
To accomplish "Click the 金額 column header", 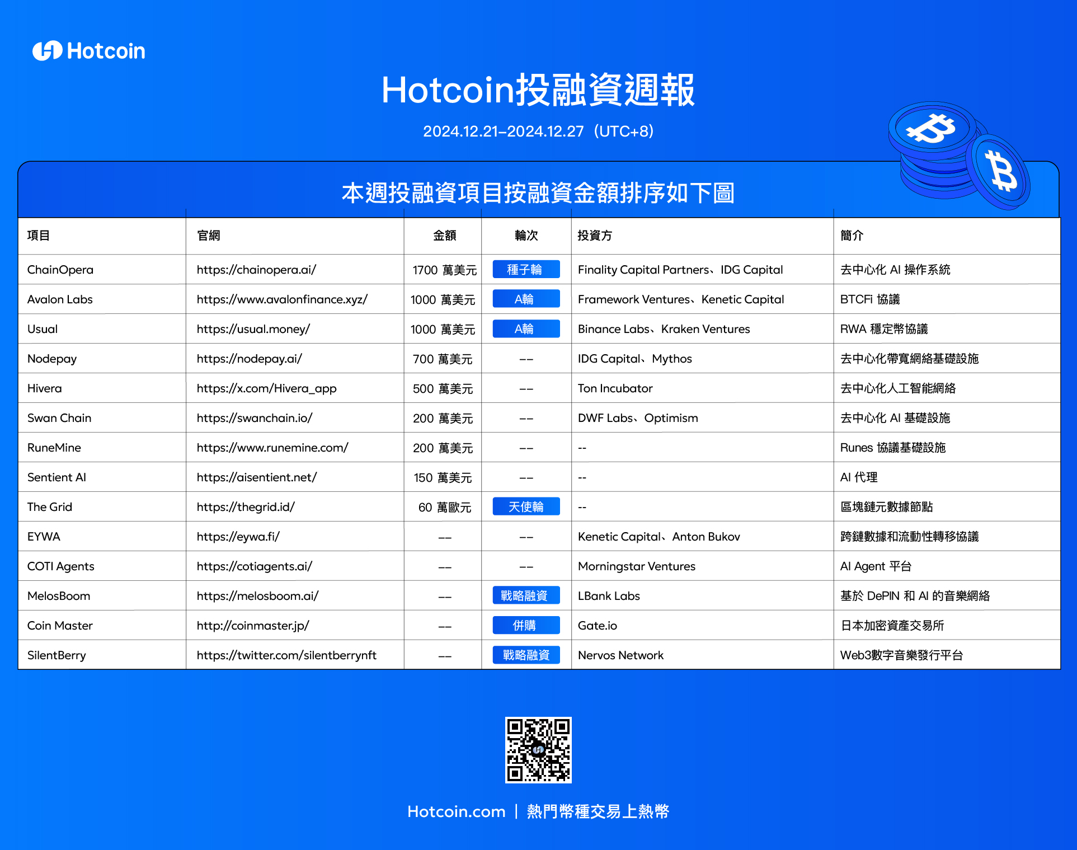I will [x=444, y=236].
